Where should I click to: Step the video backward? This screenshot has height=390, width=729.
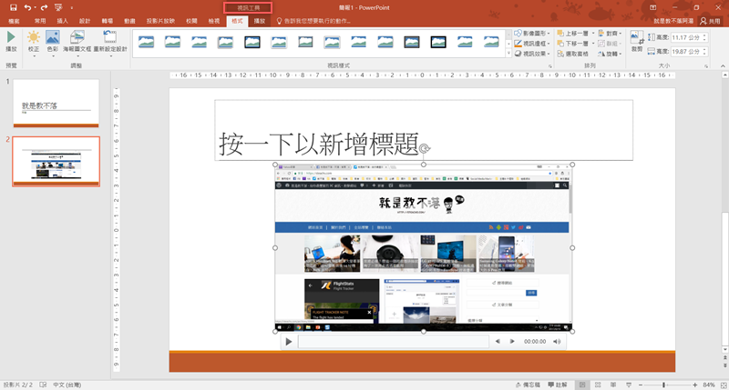pyautogui.click(x=498, y=342)
